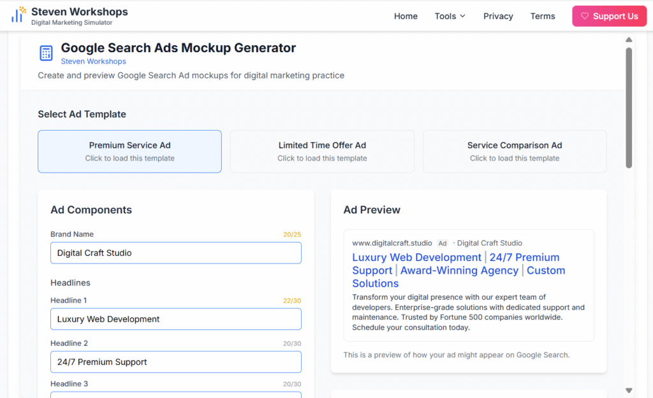Click the Ad badge in the preview

[x=443, y=243]
